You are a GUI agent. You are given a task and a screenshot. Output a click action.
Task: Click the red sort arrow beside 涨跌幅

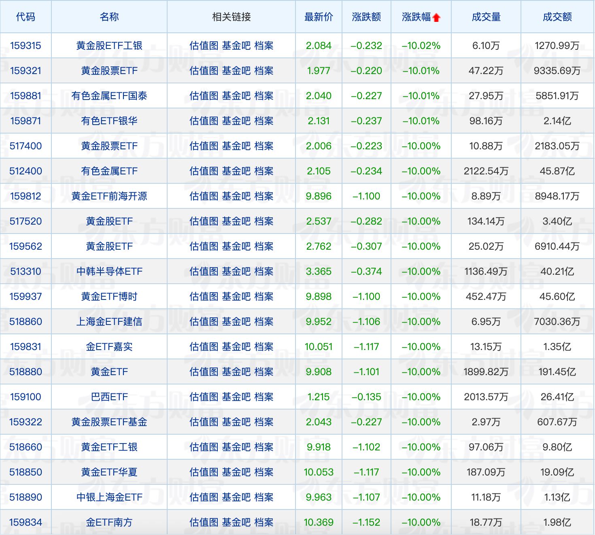(436, 17)
